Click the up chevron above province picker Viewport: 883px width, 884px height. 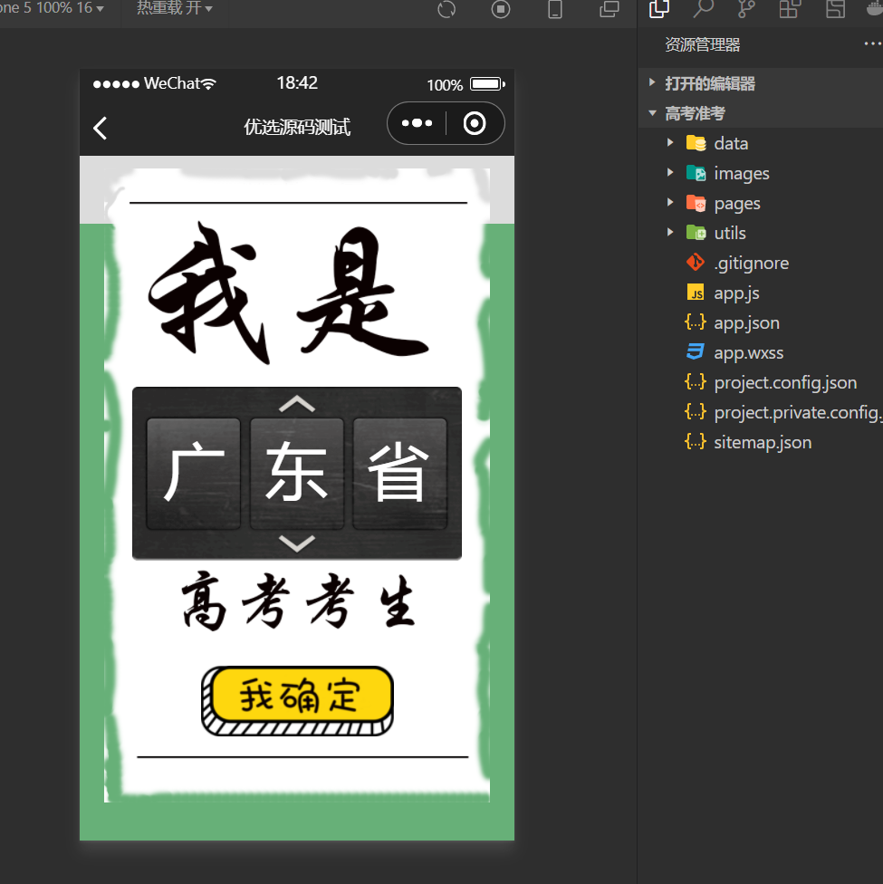296,404
